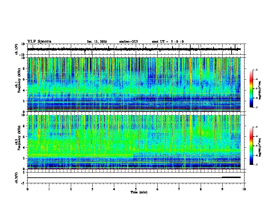Click the time-axis tick label "0"

27,189
